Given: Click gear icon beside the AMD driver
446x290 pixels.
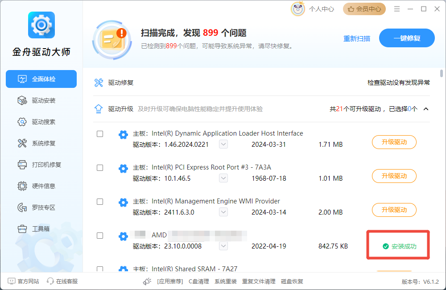Looking at the screenshot, I should (123, 236).
